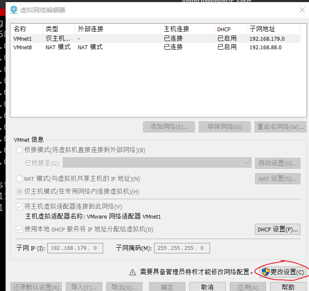Click 还原默认设置(R) button

(36, 287)
